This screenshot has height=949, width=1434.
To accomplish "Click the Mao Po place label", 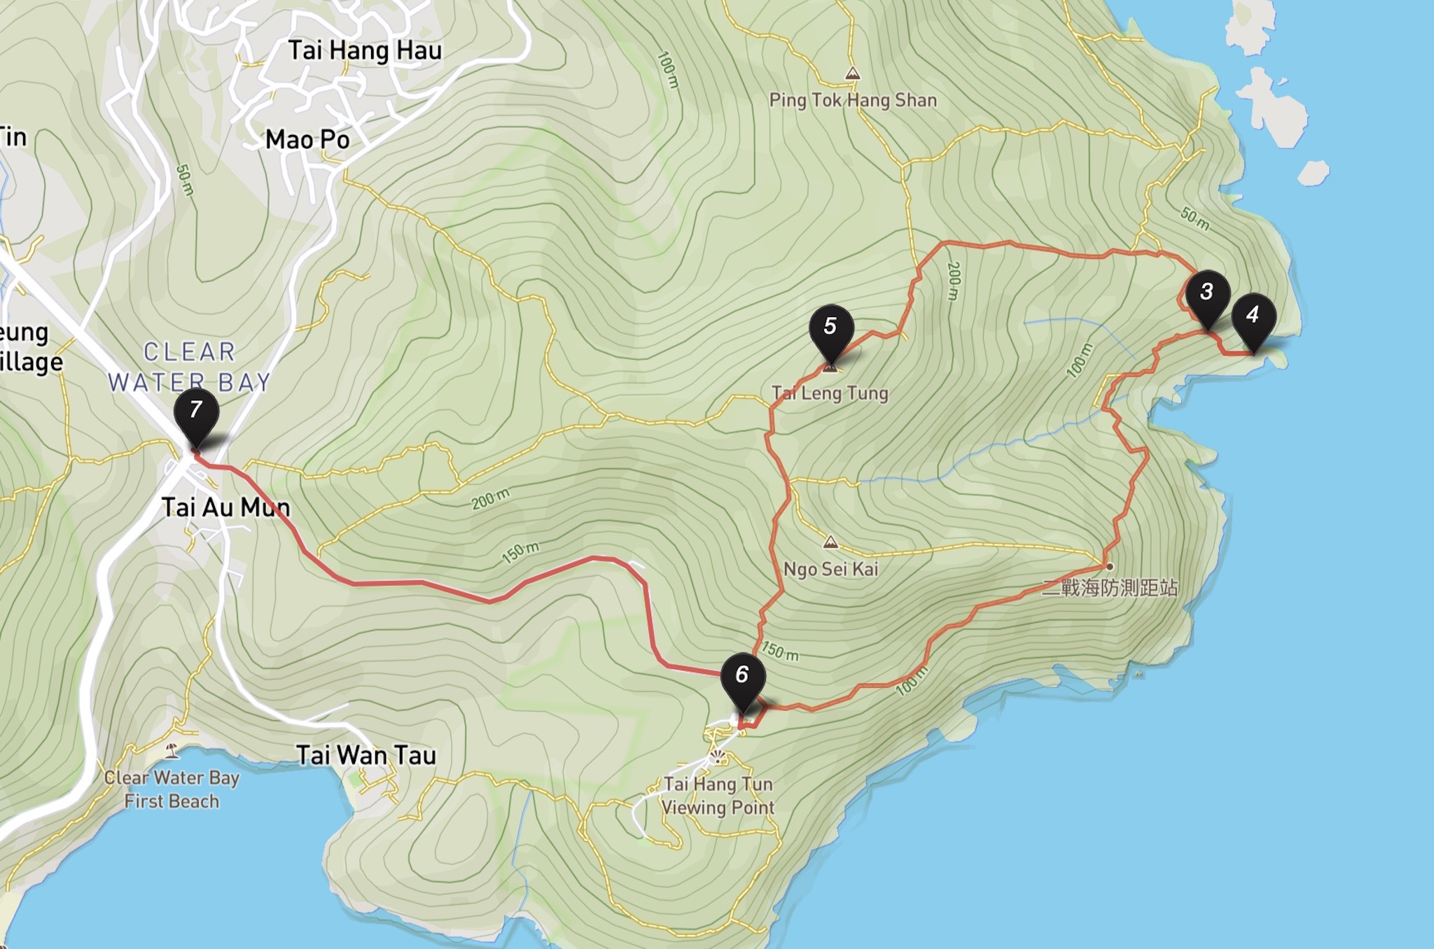I will coord(307,140).
